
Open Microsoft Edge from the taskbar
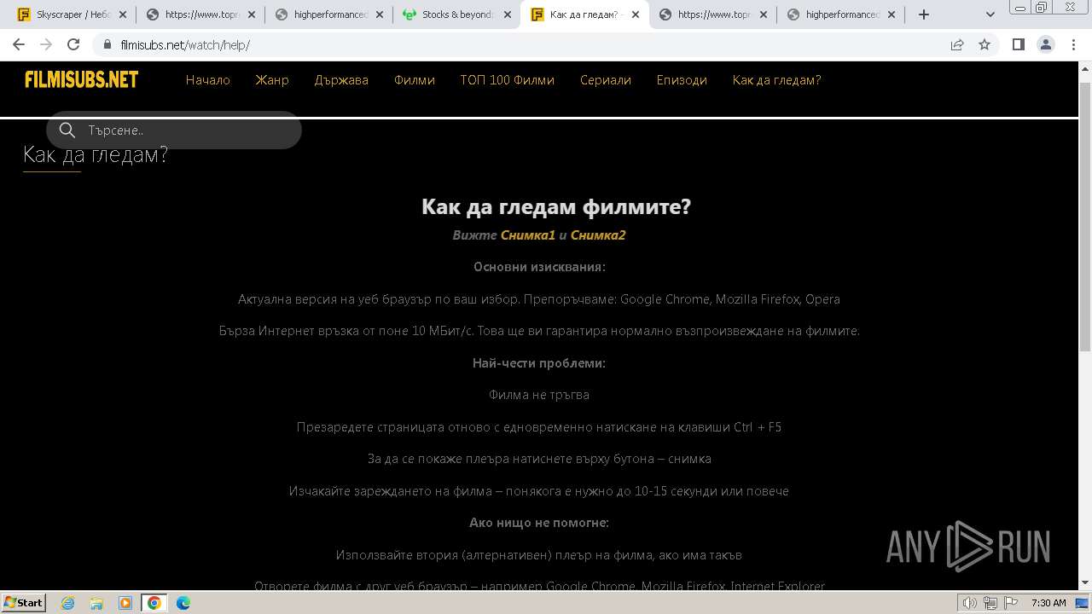tap(183, 603)
